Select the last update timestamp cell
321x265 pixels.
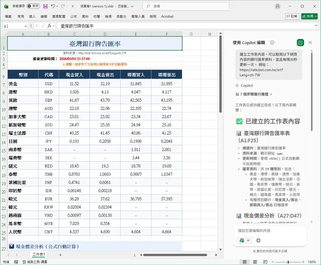tap(74, 59)
